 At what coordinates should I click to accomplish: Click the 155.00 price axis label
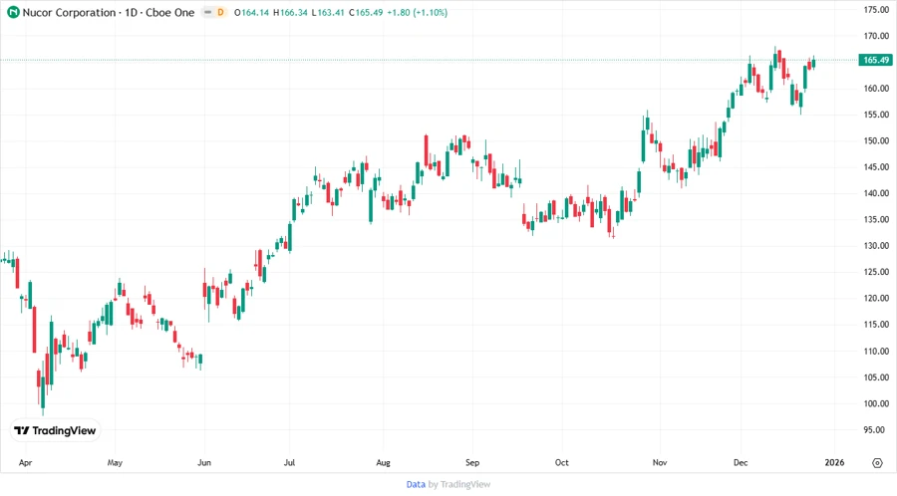pos(876,115)
